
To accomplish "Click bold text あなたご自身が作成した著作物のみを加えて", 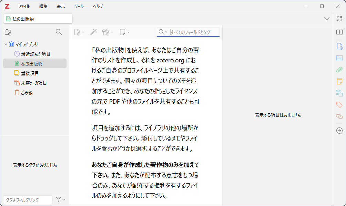I will tap(145, 165).
